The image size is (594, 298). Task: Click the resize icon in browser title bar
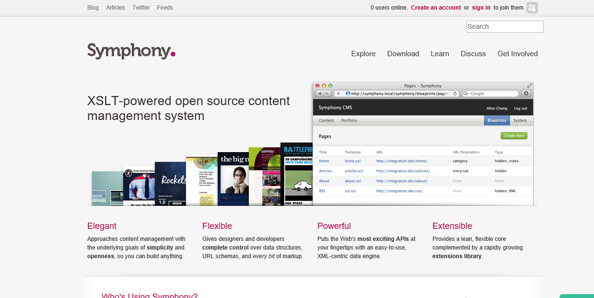(x=529, y=85)
